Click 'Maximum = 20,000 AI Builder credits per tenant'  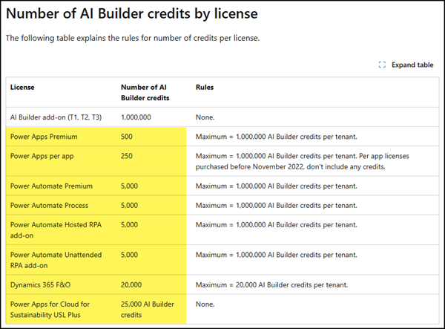pyautogui.click(x=271, y=285)
